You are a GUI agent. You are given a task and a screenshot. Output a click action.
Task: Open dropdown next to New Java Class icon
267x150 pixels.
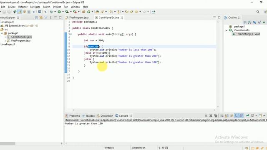[x=92, y=12]
